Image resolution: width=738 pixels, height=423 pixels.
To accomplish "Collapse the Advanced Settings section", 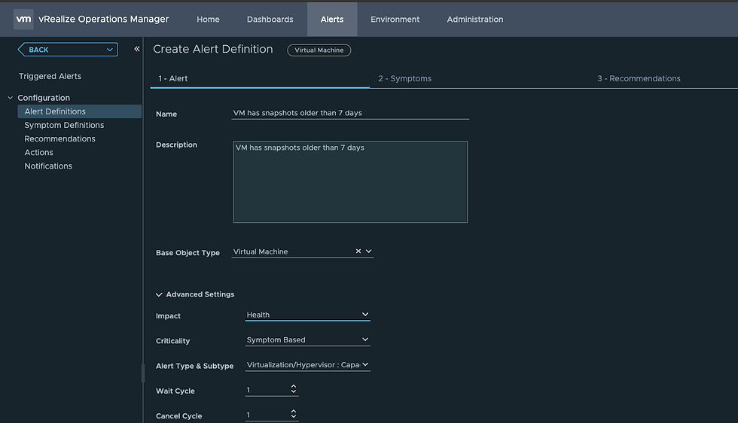I will click(x=159, y=294).
